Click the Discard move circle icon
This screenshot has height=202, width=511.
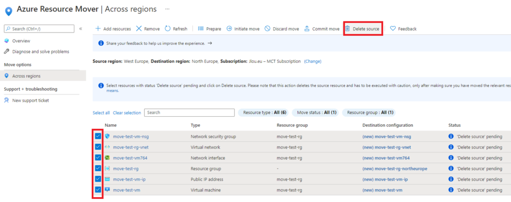pos(267,28)
